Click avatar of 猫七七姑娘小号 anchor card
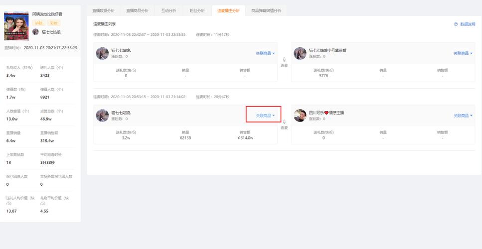 [x=300, y=53]
